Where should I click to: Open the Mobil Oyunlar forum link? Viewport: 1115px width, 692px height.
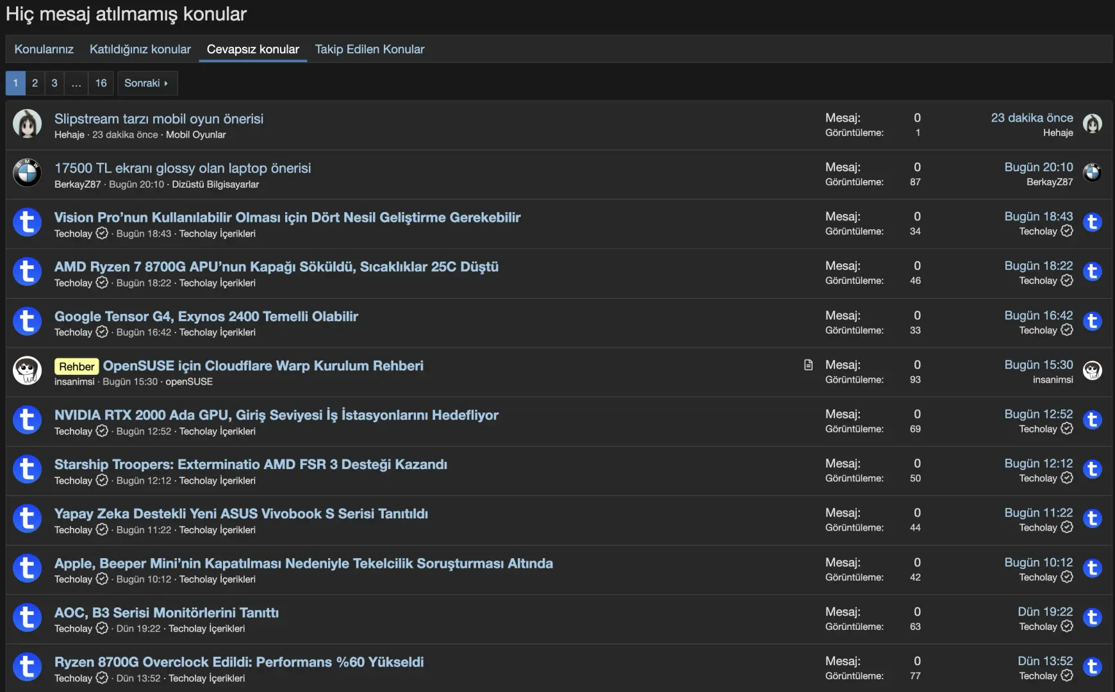(x=195, y=135)
